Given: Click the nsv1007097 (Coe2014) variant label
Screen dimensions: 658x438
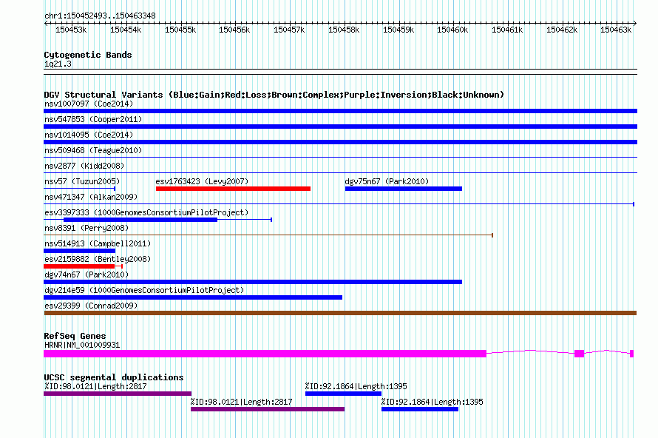Looking at the screenshot, I should point(89,104).
